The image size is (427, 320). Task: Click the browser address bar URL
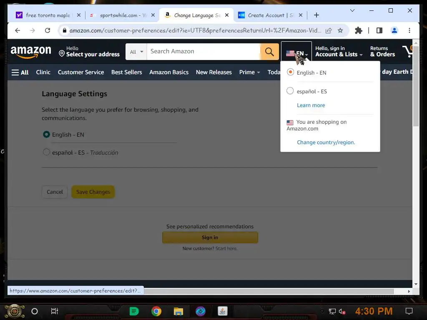click(195, 30)
